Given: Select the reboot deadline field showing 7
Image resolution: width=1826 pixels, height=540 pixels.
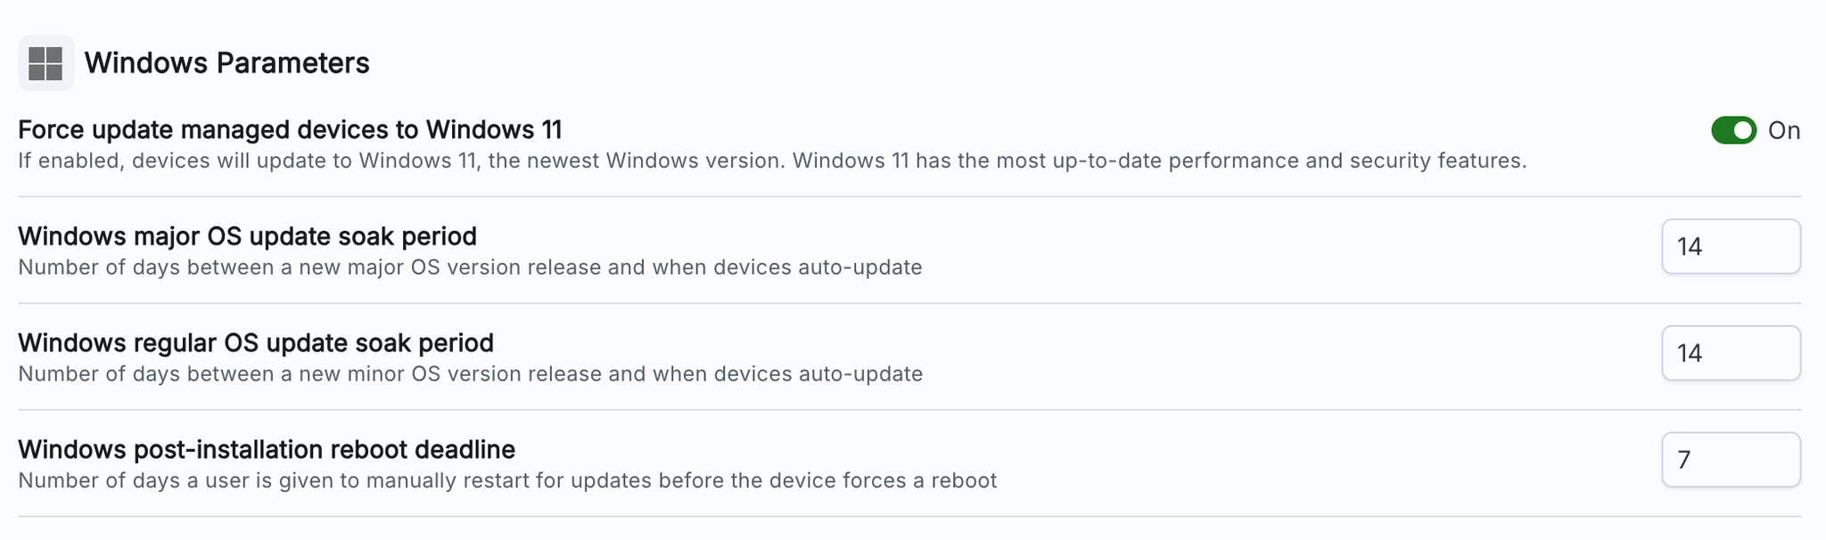Looking at the screenshot, I should click(x=1731, y=460).
